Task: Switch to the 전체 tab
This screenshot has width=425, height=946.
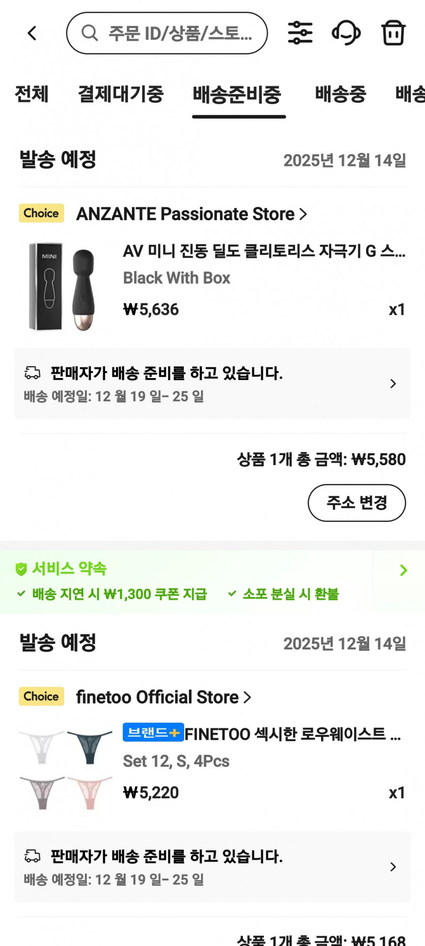Action: click(x=32, y=94)
